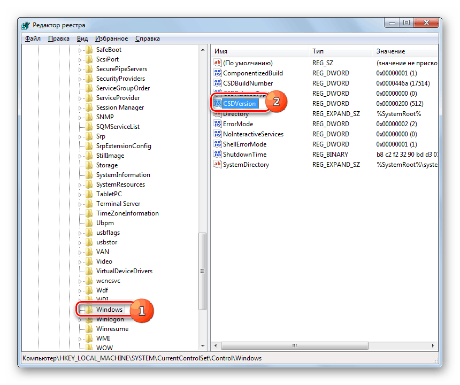Click the SystemDirectory string value icon
The image size is (460, 385).
(217, 164)
